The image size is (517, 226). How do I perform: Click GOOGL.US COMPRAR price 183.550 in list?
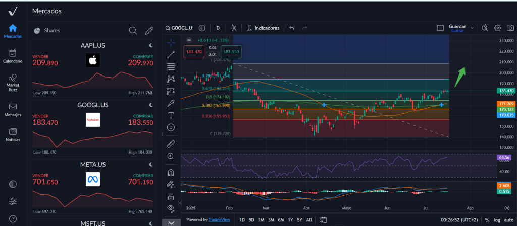141,122
